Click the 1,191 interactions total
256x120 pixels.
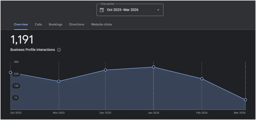(22, 40)
